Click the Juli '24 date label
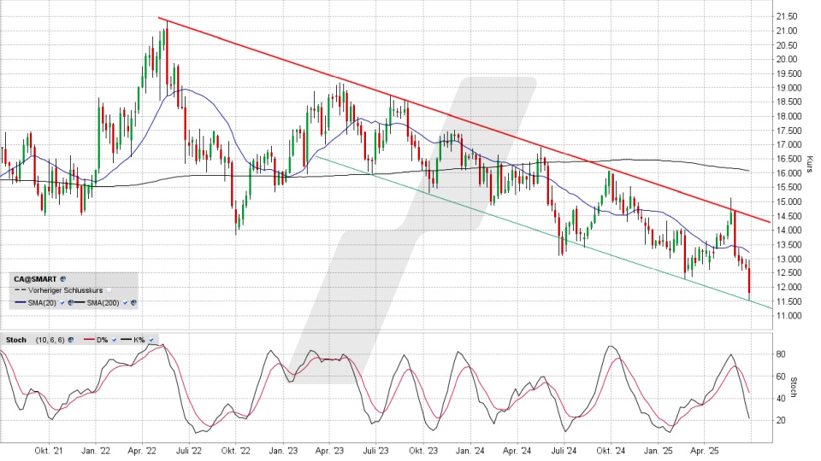This screenshot has height=461, width=821. point(564,451)
